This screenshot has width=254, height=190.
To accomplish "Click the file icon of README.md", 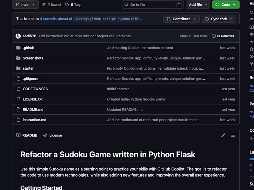I will coord(18,109).
